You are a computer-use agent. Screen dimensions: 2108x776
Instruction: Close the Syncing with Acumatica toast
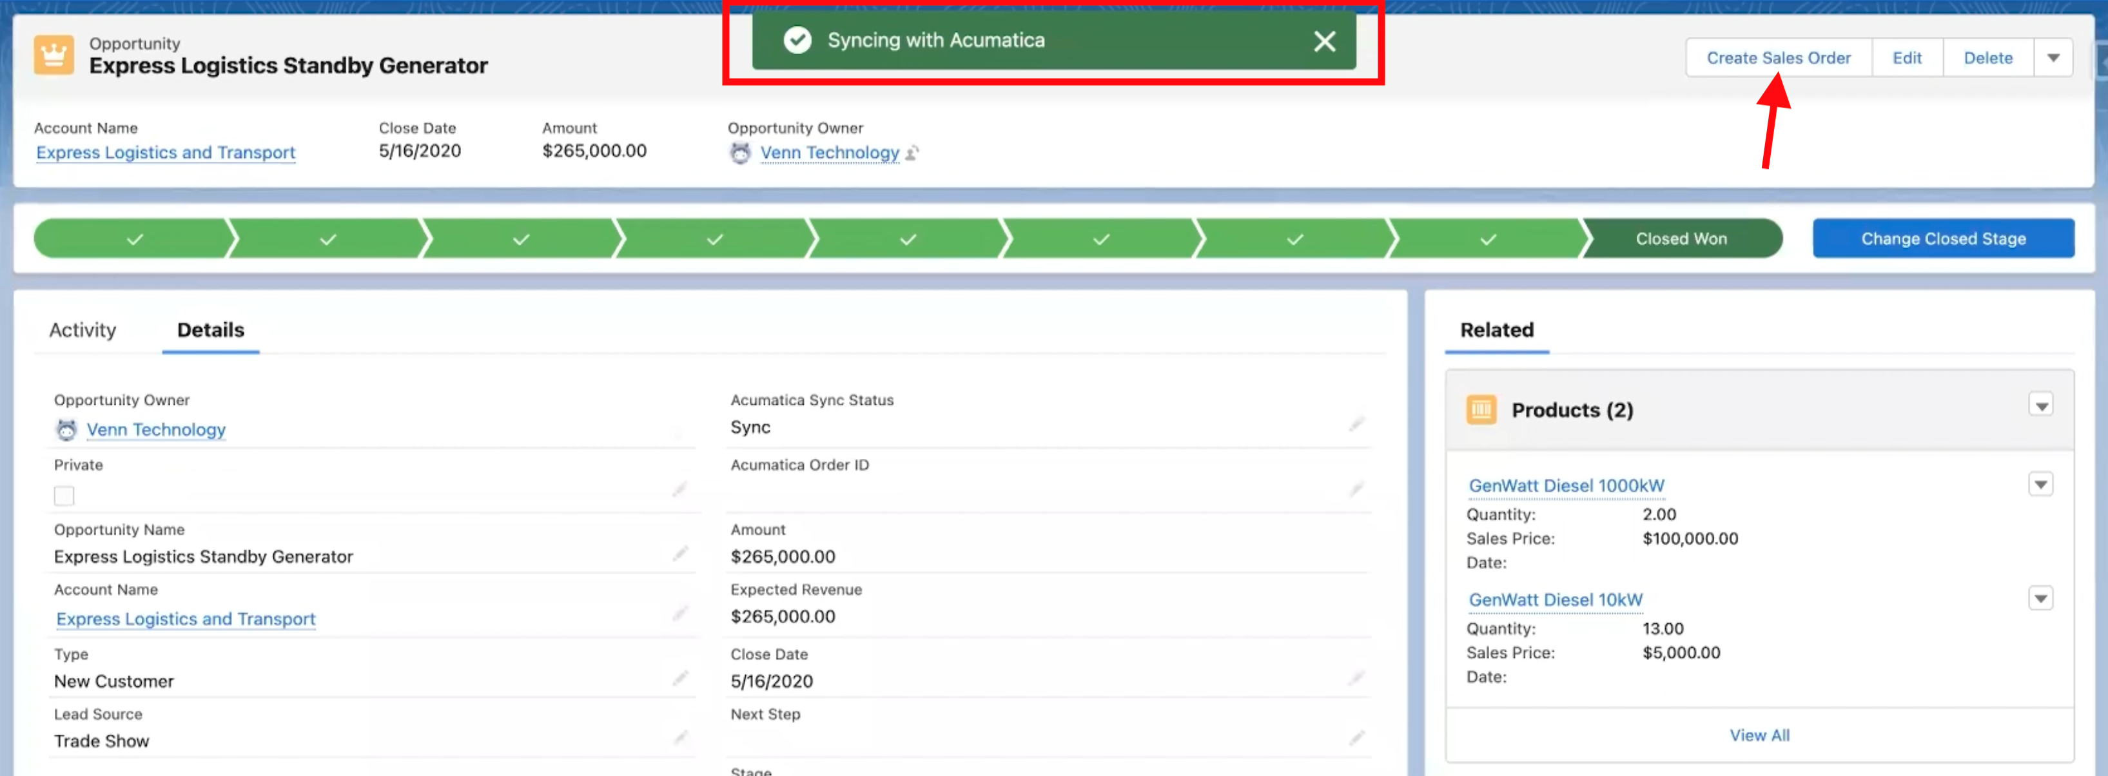[1324, 41]
